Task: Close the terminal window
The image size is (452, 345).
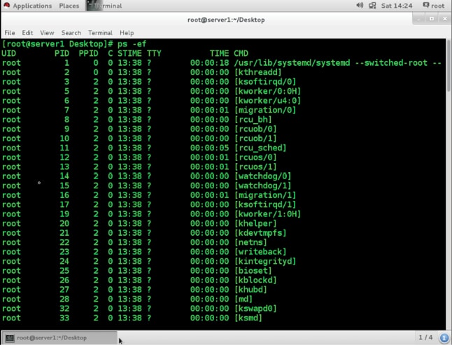Action: tap(444, 19)
